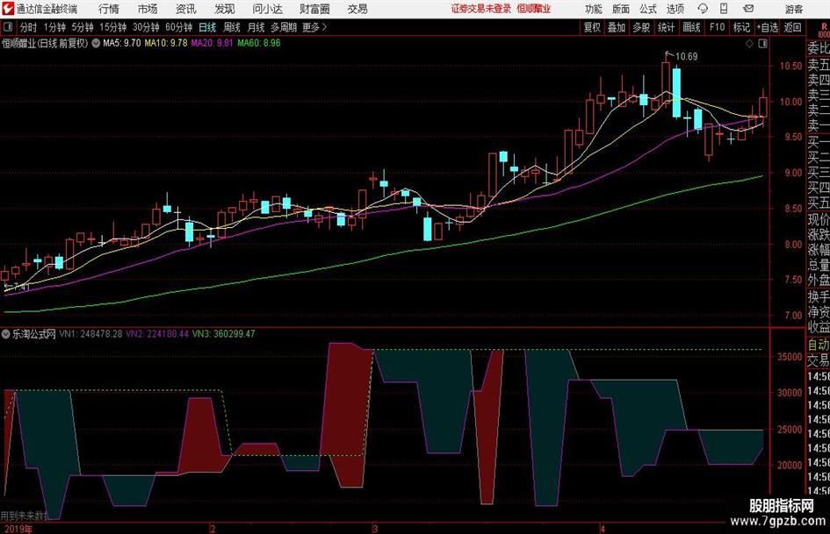Open the 财富圈 menu
The height and width of the screenshot is (534, 830).
(314, 9)
